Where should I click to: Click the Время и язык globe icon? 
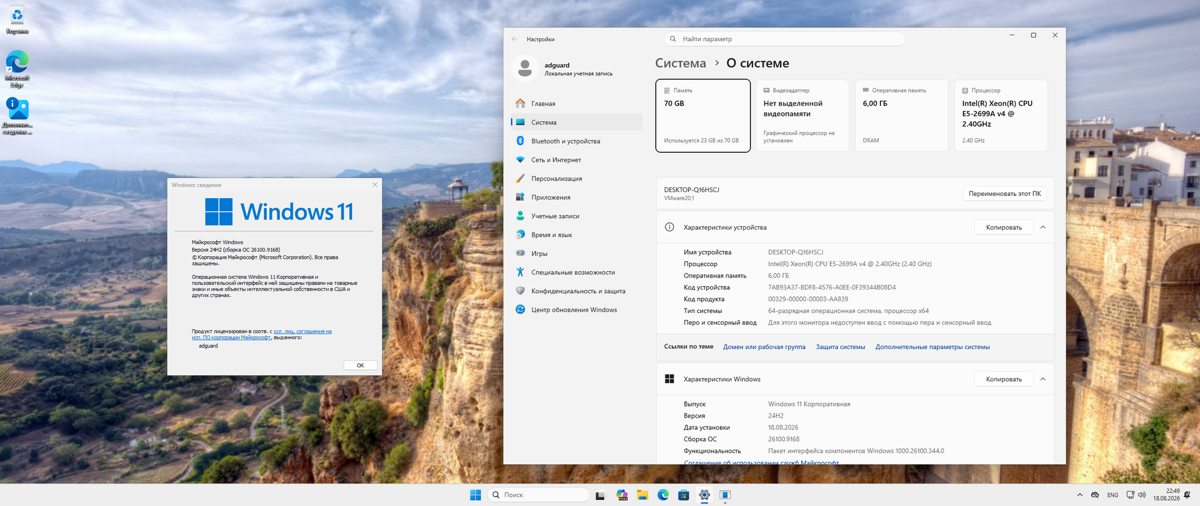(x=520, y=235)
